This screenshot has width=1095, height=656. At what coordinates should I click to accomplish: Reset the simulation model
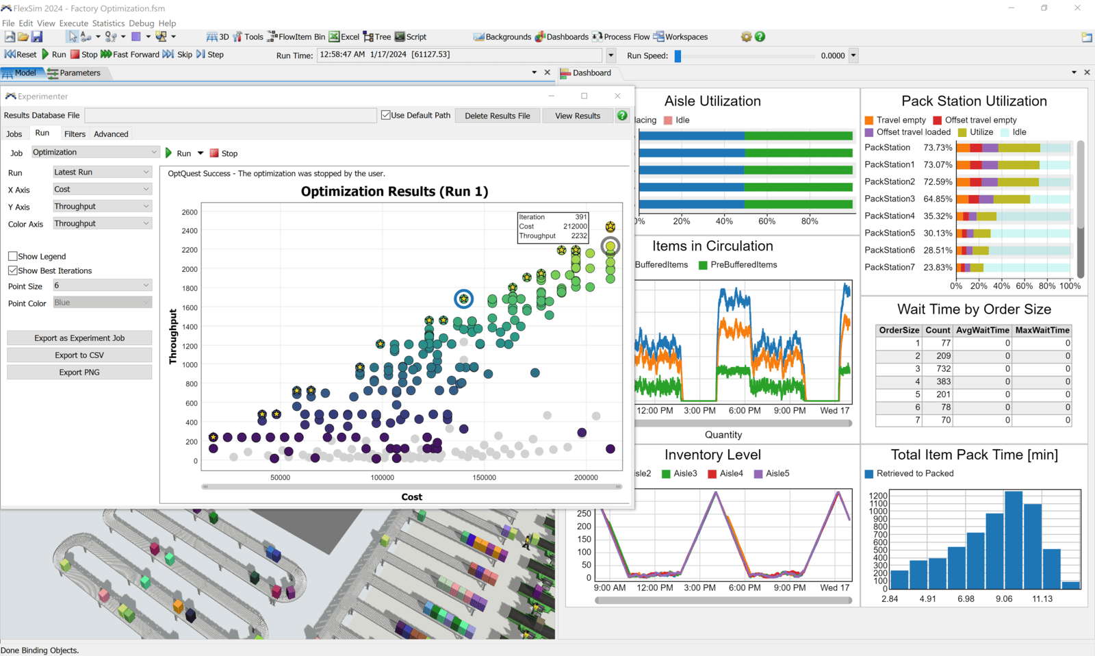(21, 55)
